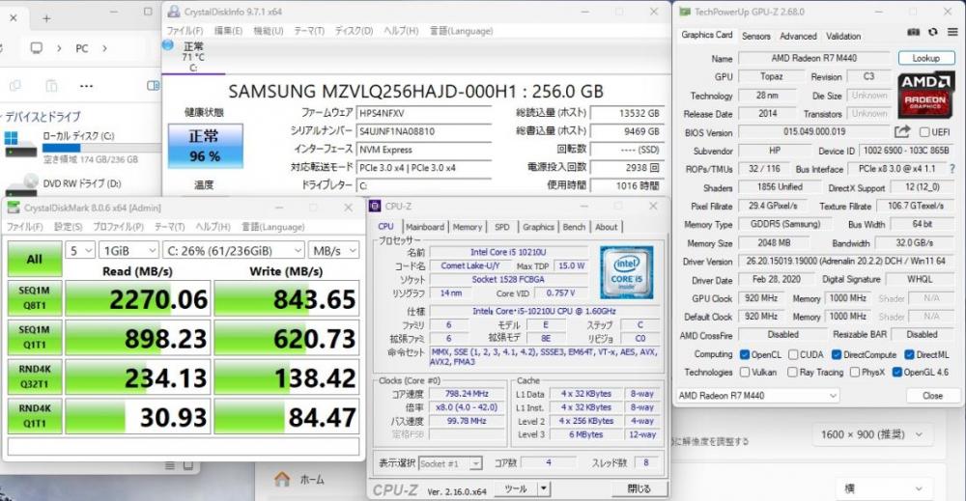Click the green All button in CrystalDiskMark

click(x=35, y=259)
